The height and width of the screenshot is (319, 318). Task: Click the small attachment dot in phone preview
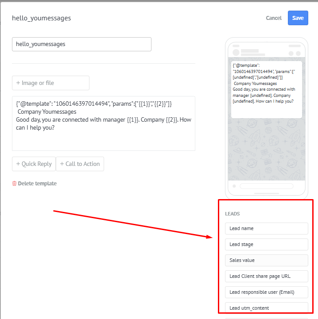(x=234, y=186)
